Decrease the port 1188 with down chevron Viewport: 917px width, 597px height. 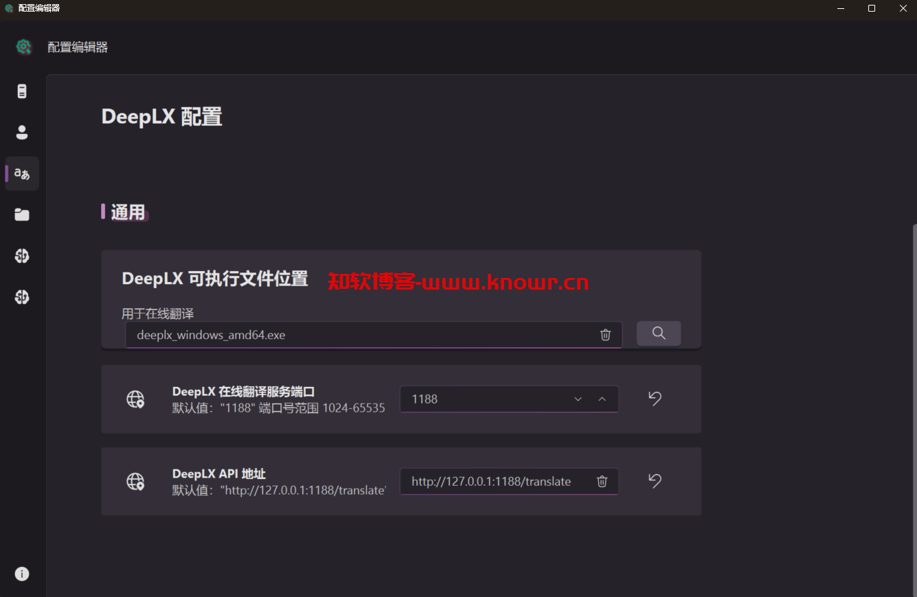point(578,399)
